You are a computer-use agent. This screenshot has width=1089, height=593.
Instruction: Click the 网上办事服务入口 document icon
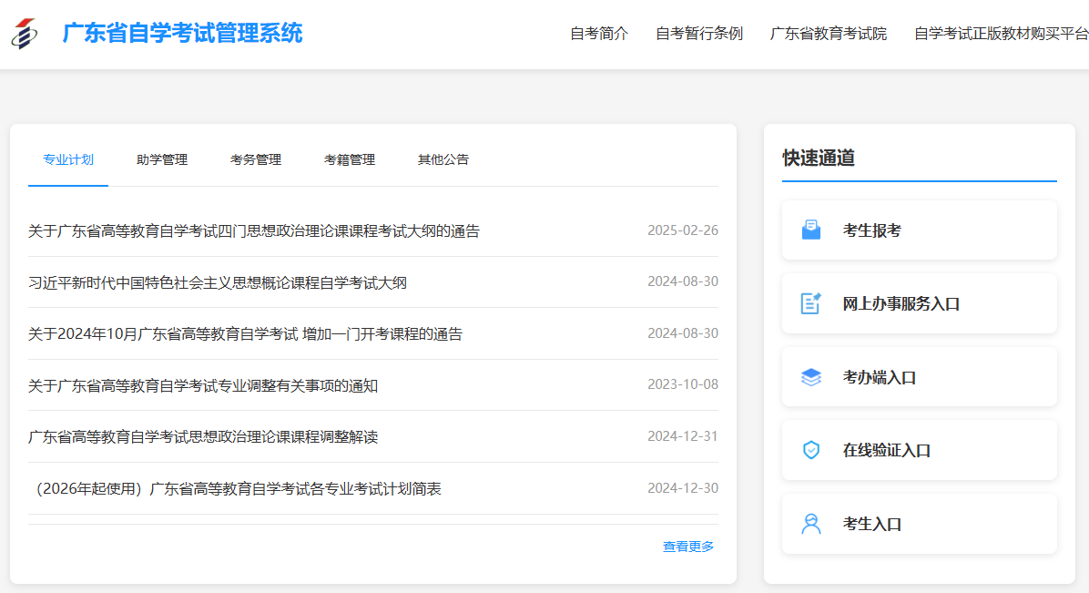pyautogui.click(x=811, y=303)
